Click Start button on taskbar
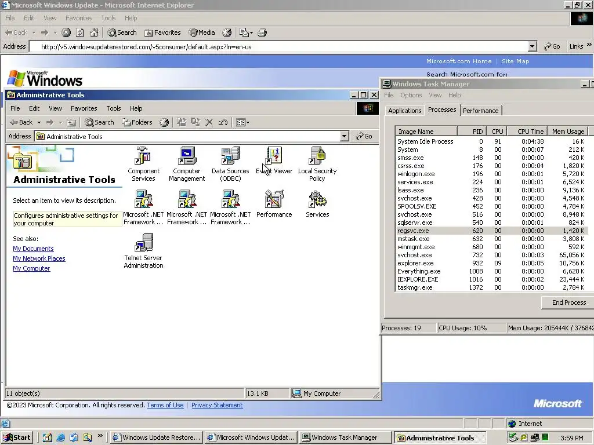 click(17, 437)
